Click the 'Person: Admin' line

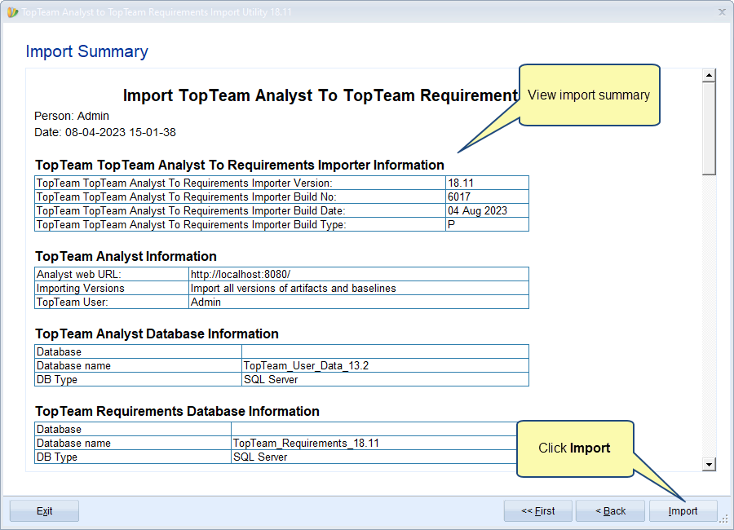[72, 116]
